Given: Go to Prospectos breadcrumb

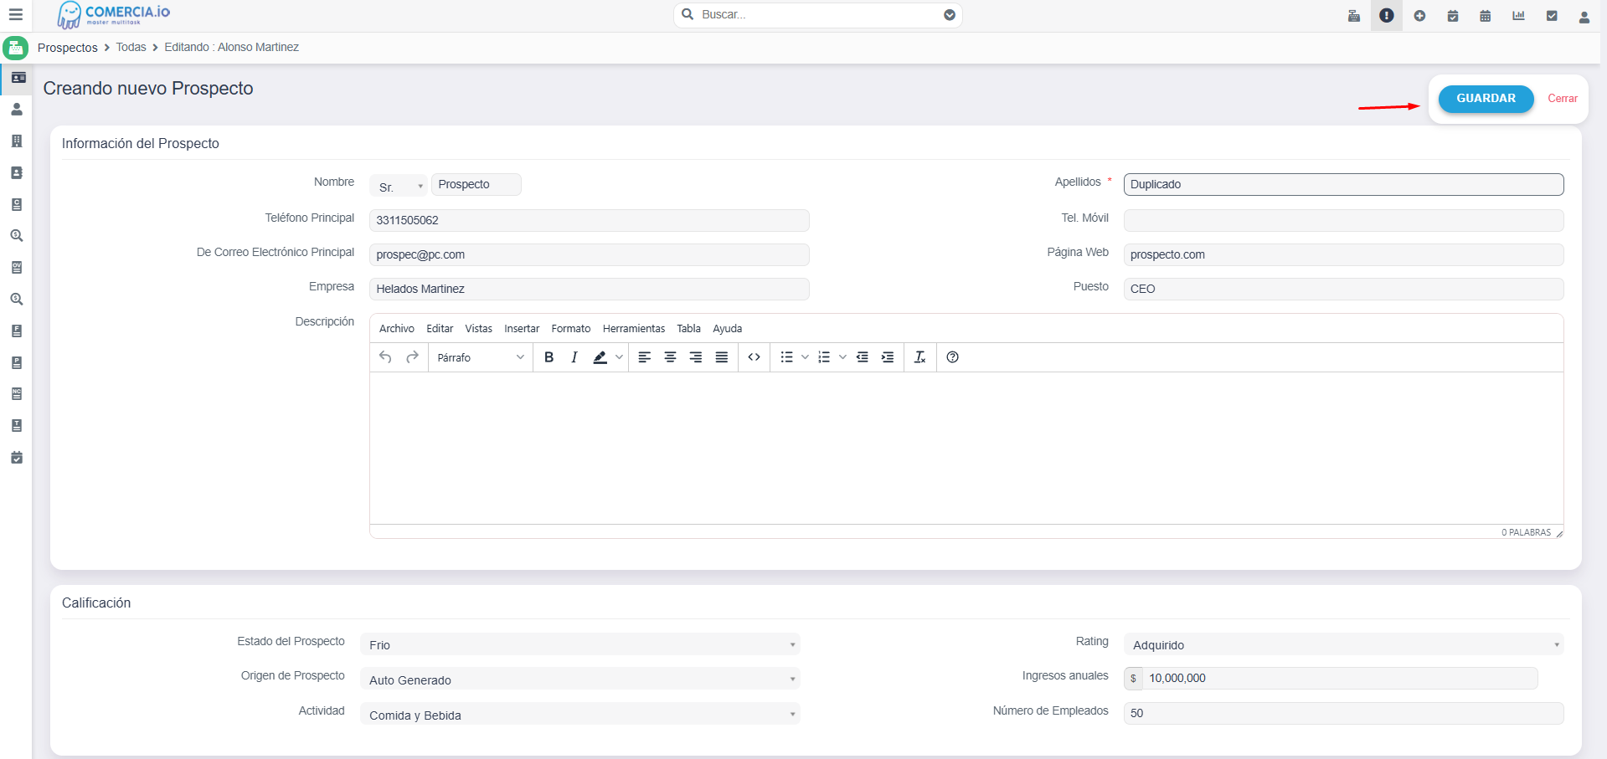Looking at the screenshot, I should (x=68, y=48).
